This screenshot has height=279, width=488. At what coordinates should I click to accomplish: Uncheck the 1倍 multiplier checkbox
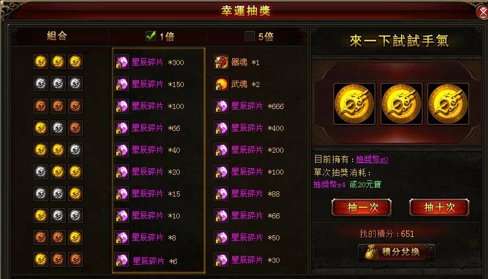tap(150, 36)
